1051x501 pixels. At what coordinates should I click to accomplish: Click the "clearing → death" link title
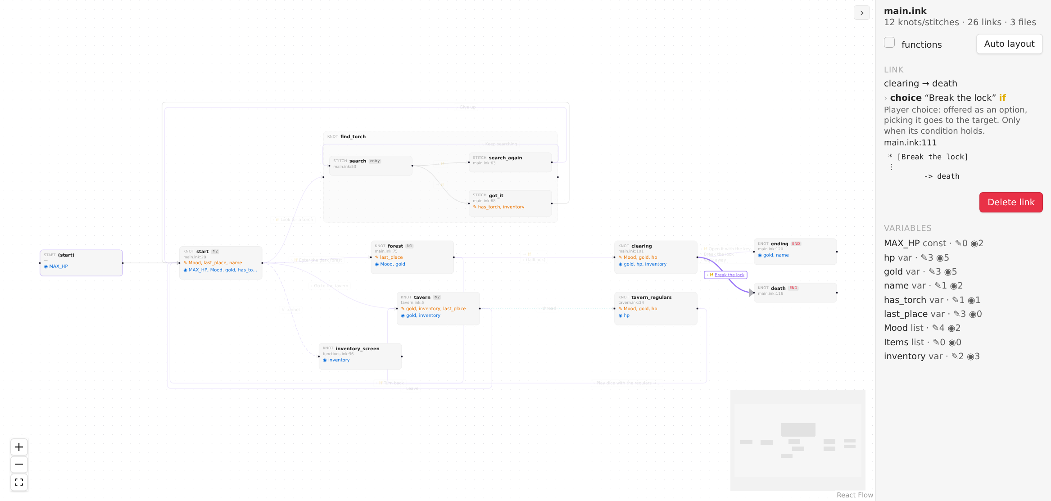tap(920, 84)
